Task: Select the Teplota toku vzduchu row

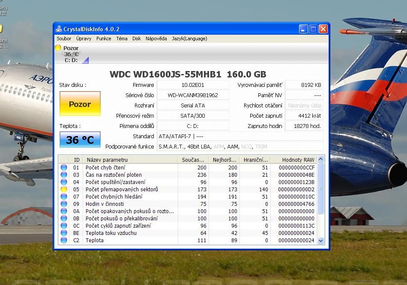Action: tap(188, 233)
